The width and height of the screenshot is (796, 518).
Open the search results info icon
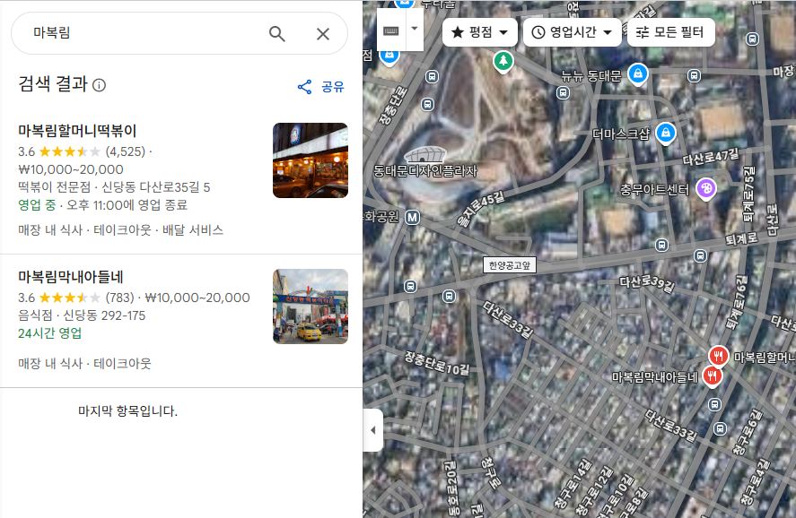coord(100,85)
